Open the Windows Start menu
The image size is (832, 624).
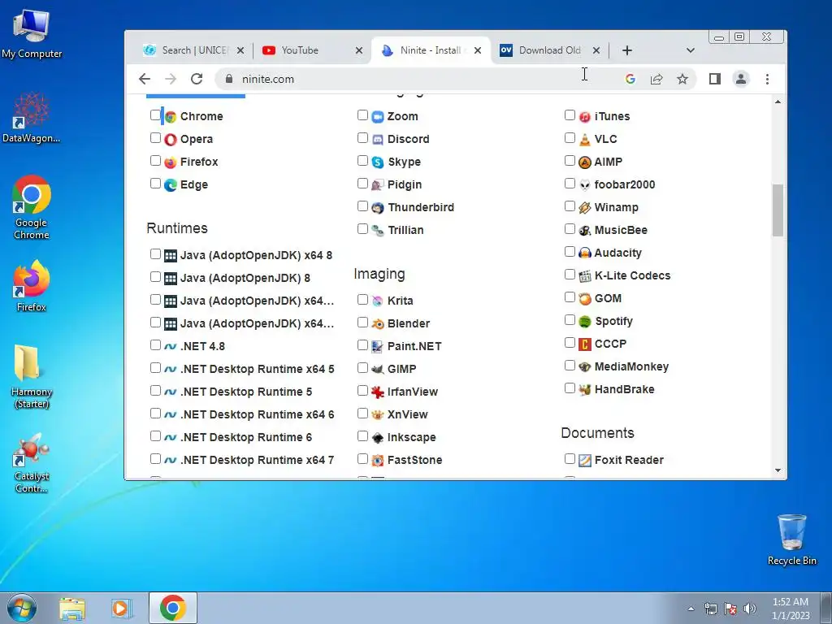click(22, 608)
